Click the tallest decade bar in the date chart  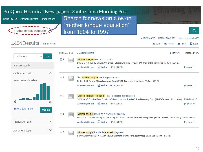45,92
